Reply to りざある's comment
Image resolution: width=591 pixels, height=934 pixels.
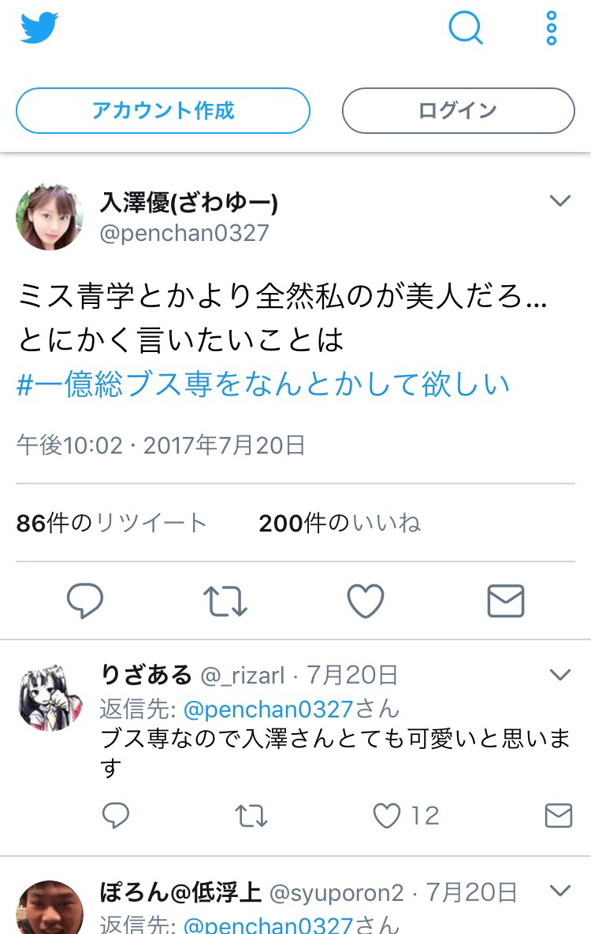coord(116,815)
